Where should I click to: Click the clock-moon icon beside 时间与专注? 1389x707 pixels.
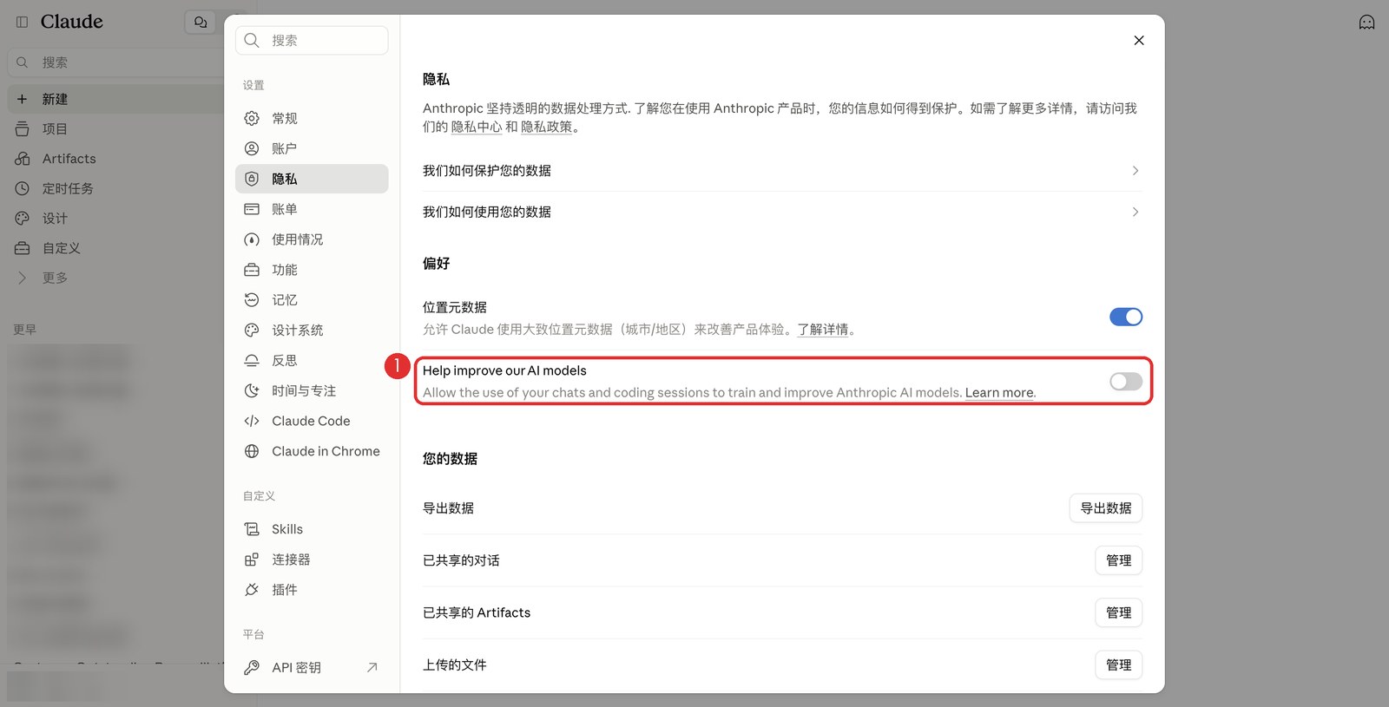coord(252,390)
